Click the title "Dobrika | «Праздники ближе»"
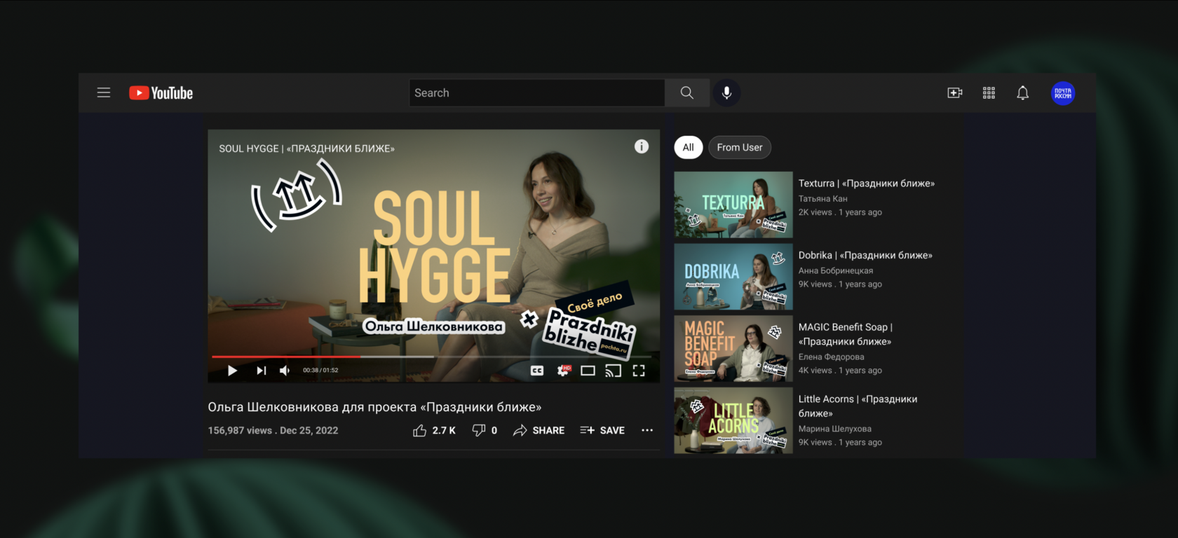This screenshot has height=538, width=1178. 865,256
